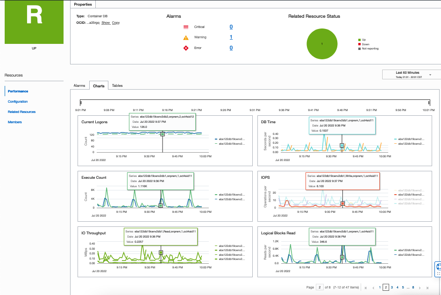
Task: Jump to last page using pagination icon
Action: [x=427, y=288]
